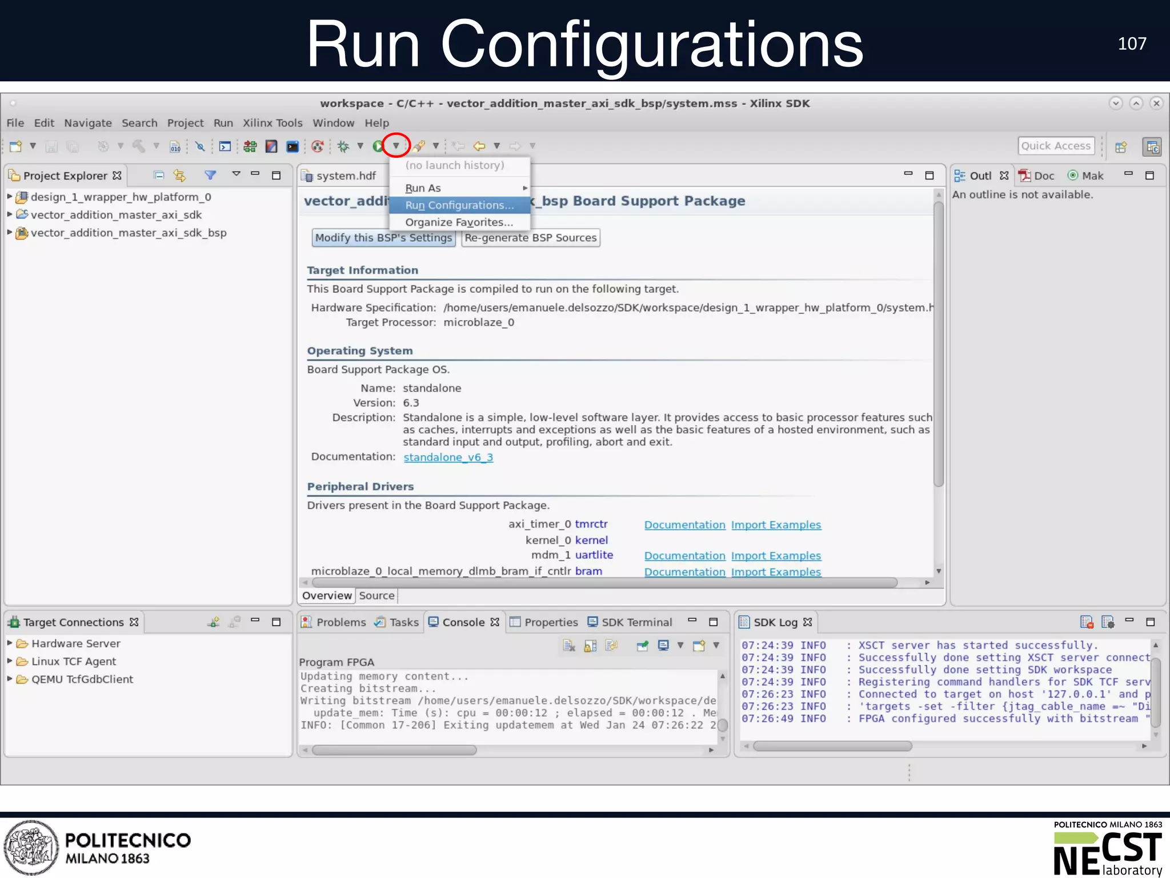Click the skip all breakpoints icon

coord(200,146)
